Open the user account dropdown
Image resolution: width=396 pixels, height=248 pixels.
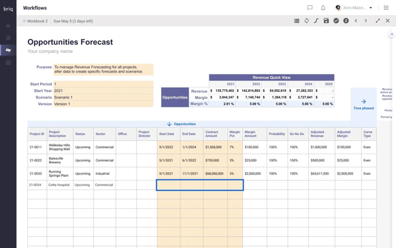coord(354,8)
